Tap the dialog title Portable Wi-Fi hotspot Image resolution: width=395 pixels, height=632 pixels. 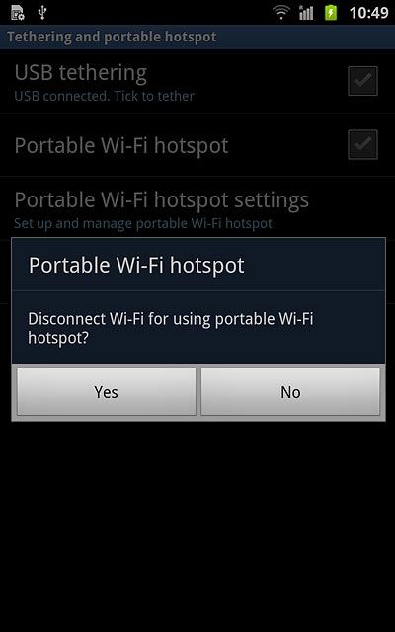tap(136, 266)
